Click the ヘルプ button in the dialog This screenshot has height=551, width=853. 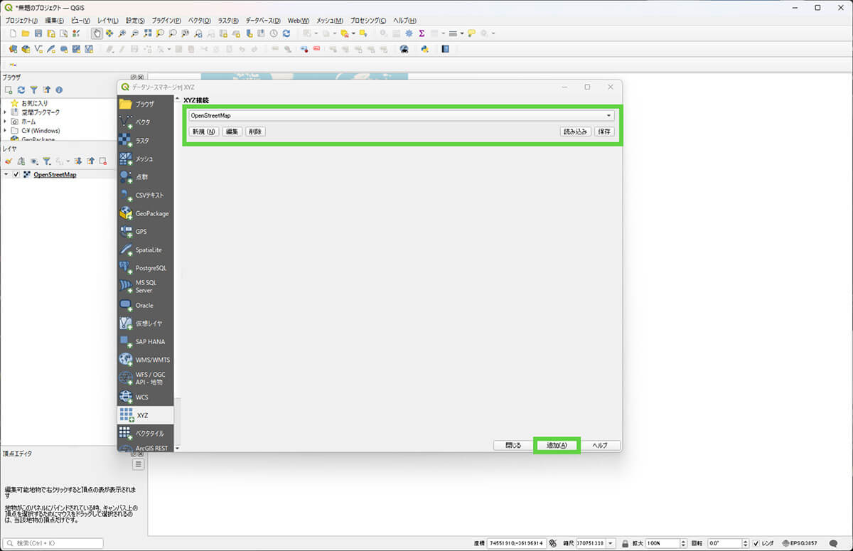pos(600,445)
